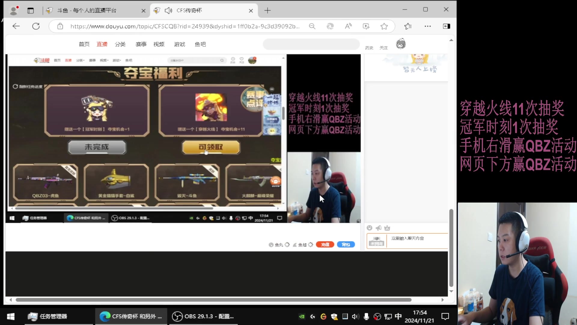Viewport: 577px width, 325px height.
Task: Open the tab actions menu icon
Action: point(31,11)
